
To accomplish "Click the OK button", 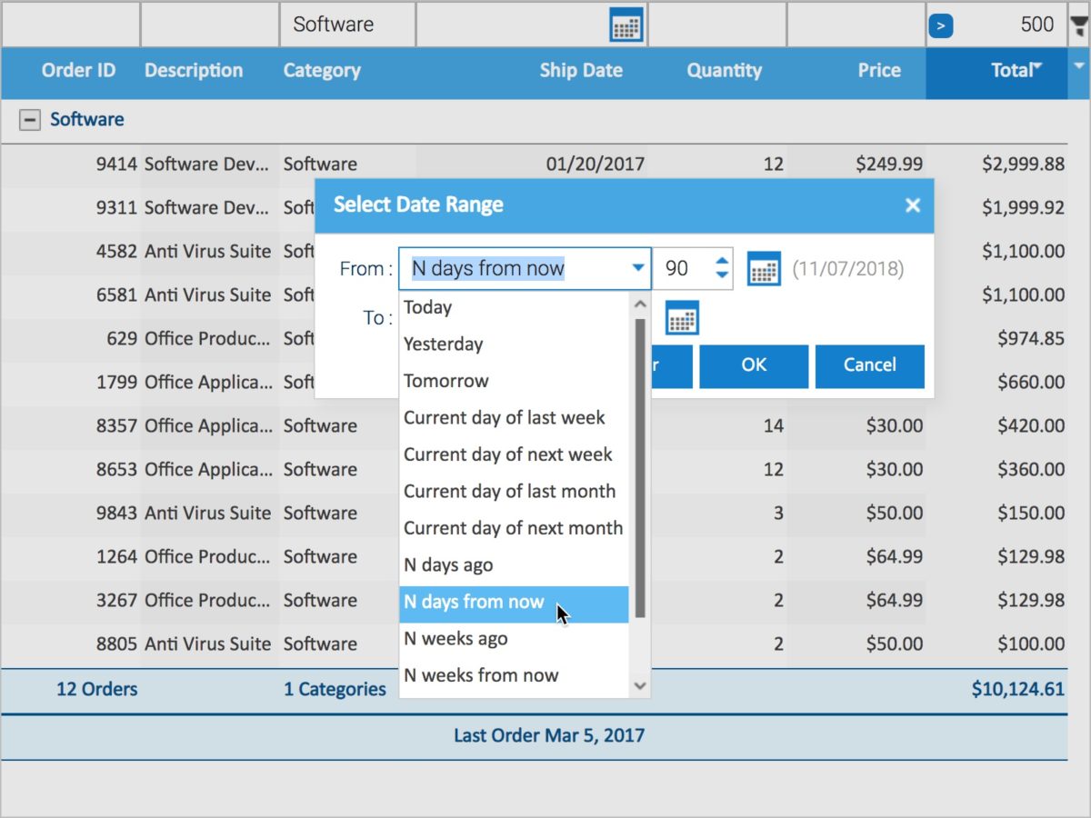I will [754, 365].
